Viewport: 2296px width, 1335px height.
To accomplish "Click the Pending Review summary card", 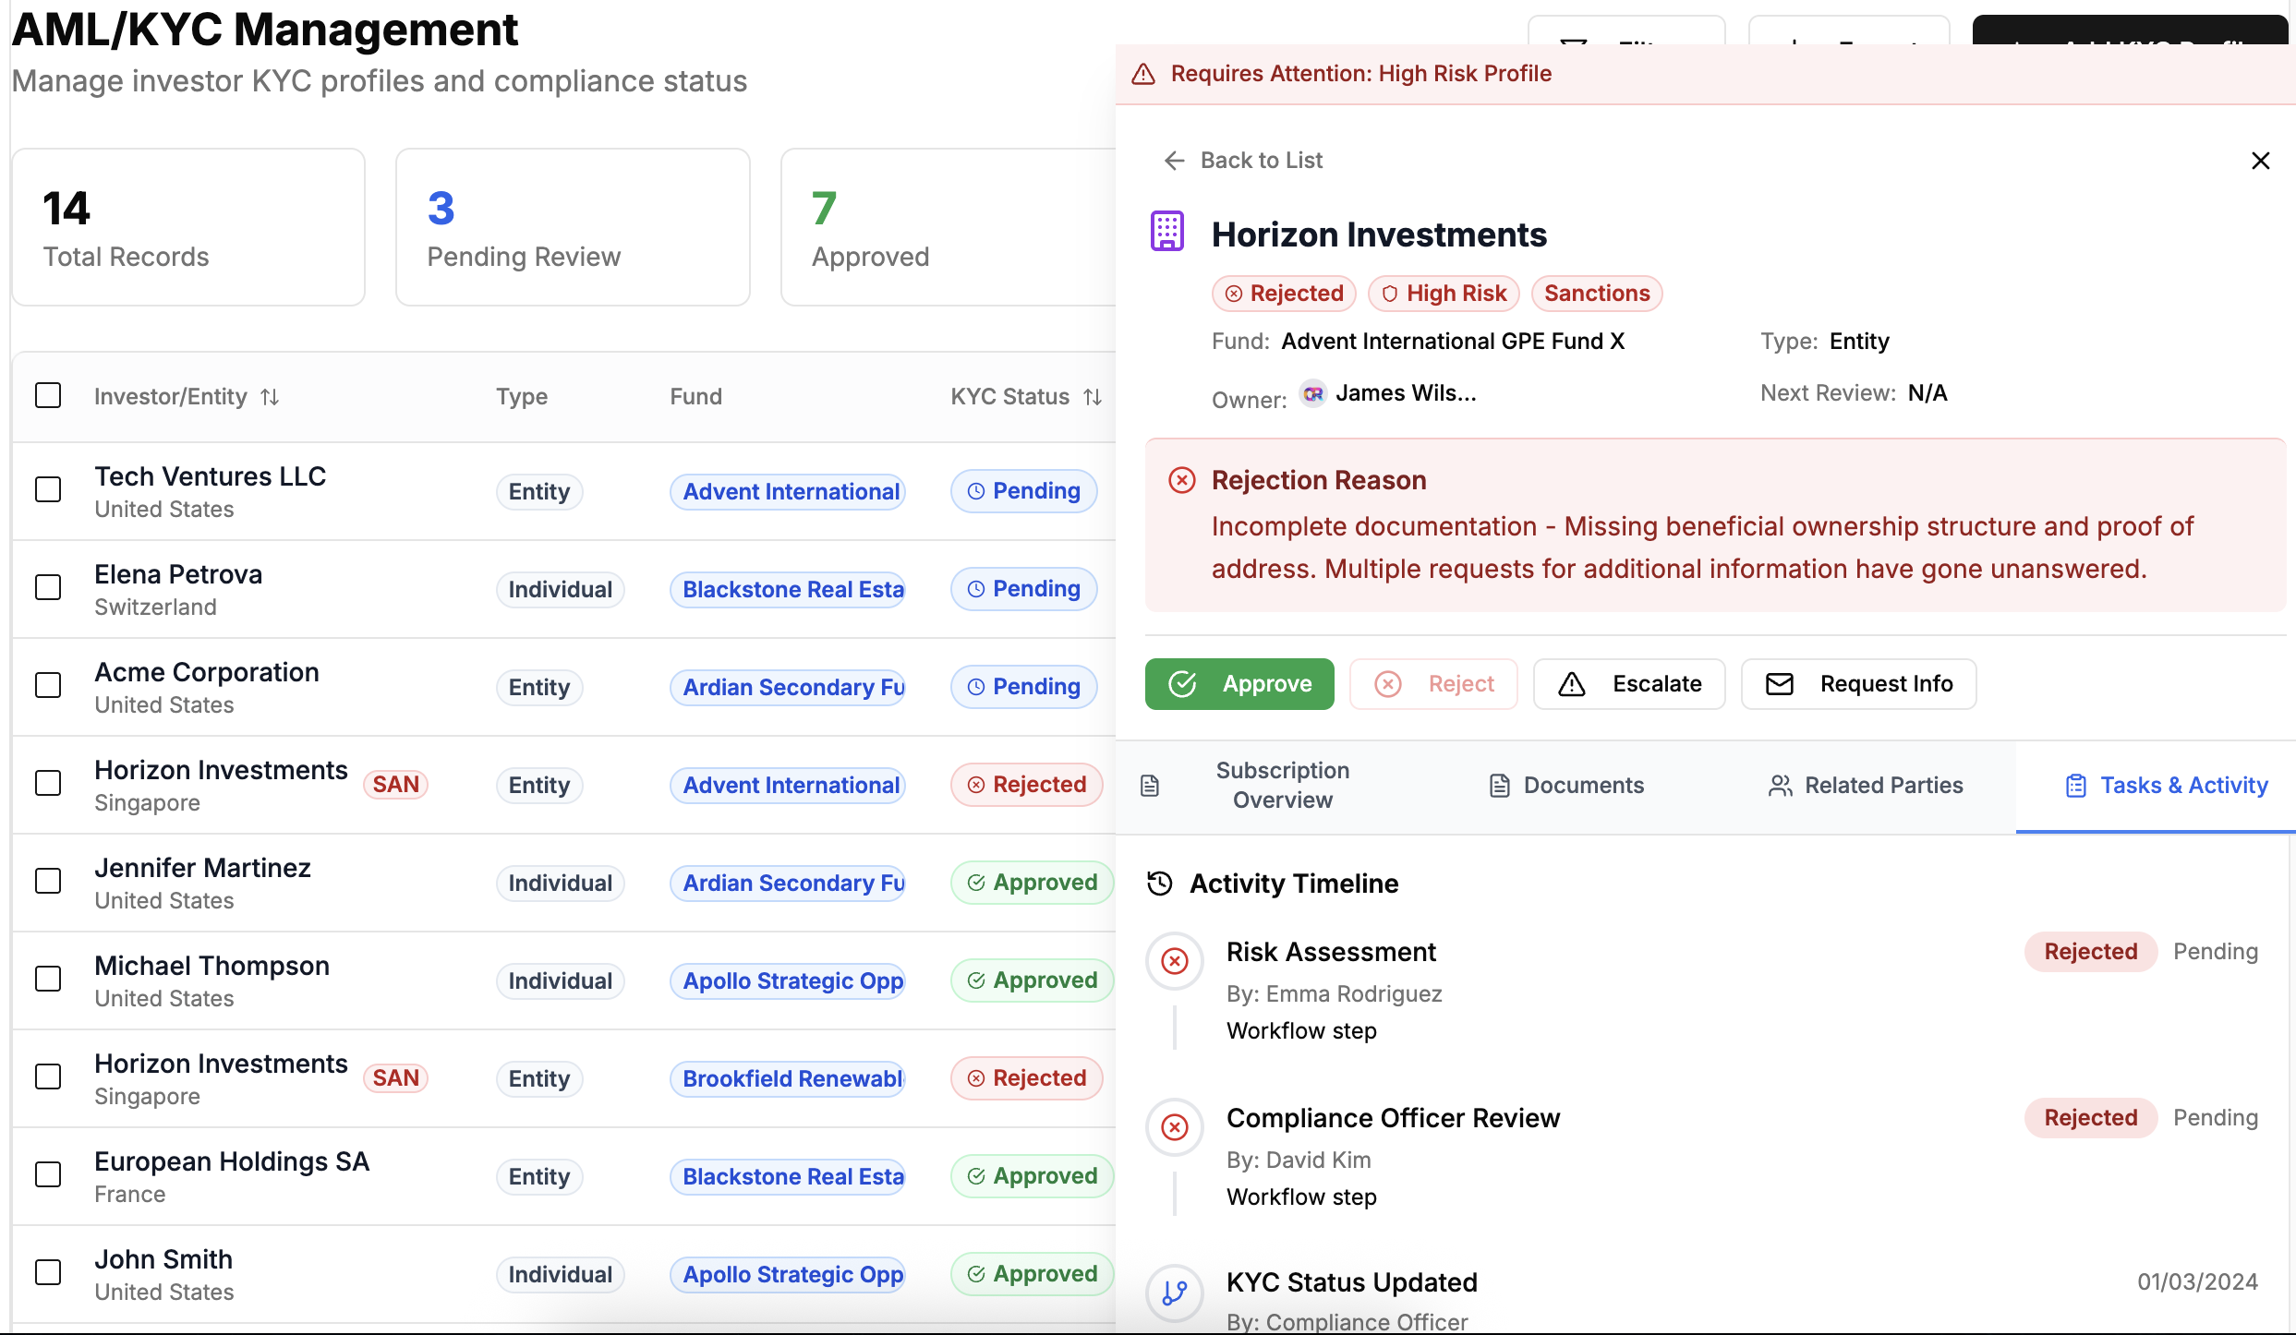I will tap(573, 227).
